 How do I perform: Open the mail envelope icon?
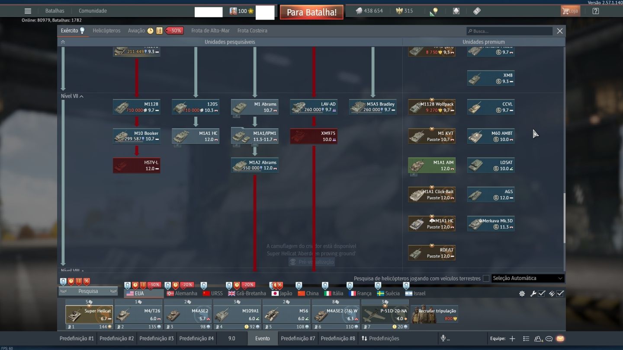[560, 339]
